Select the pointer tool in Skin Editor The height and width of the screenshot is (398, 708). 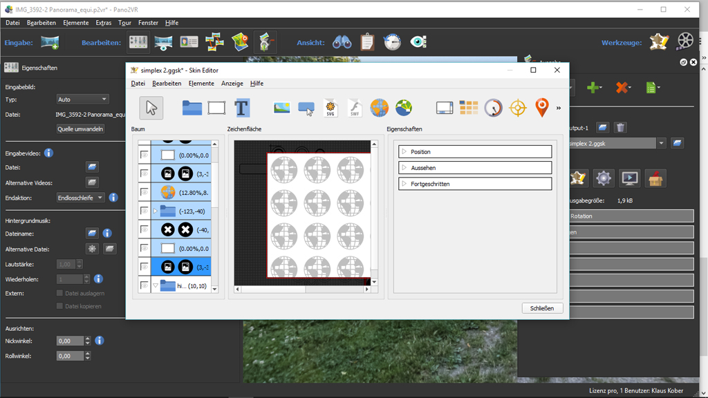pos(151,108)
